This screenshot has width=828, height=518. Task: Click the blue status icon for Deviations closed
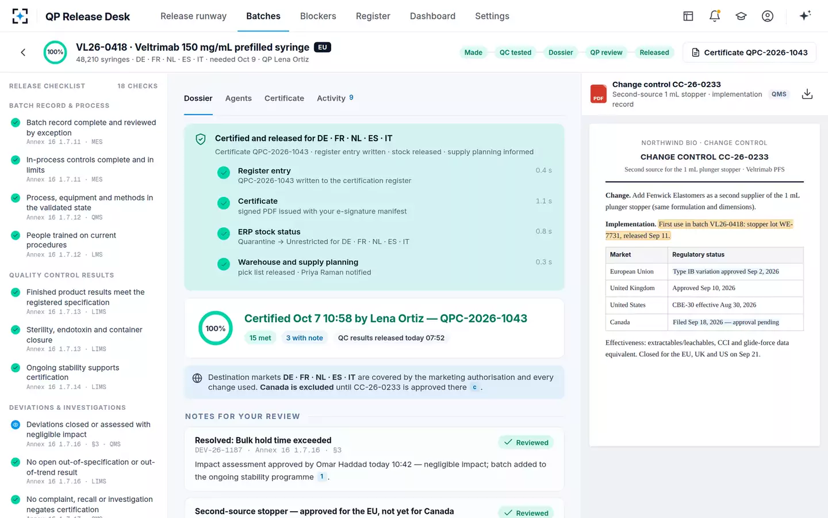(x=16, y=425)
